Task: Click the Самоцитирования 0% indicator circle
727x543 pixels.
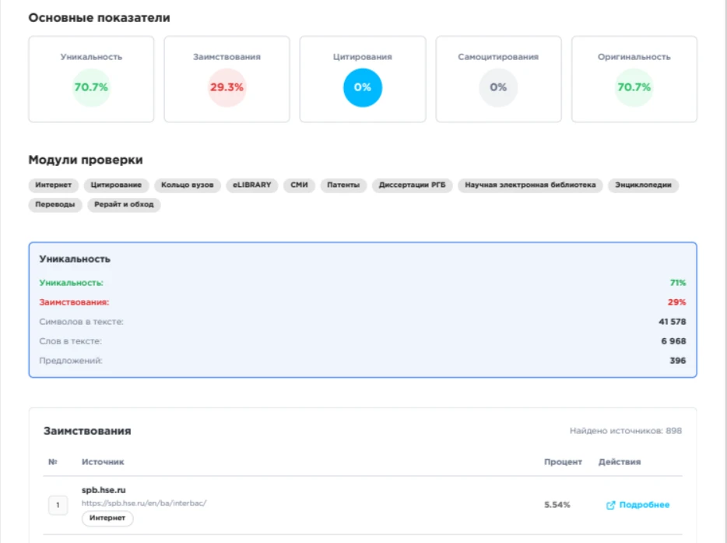Action: (498, 87)
